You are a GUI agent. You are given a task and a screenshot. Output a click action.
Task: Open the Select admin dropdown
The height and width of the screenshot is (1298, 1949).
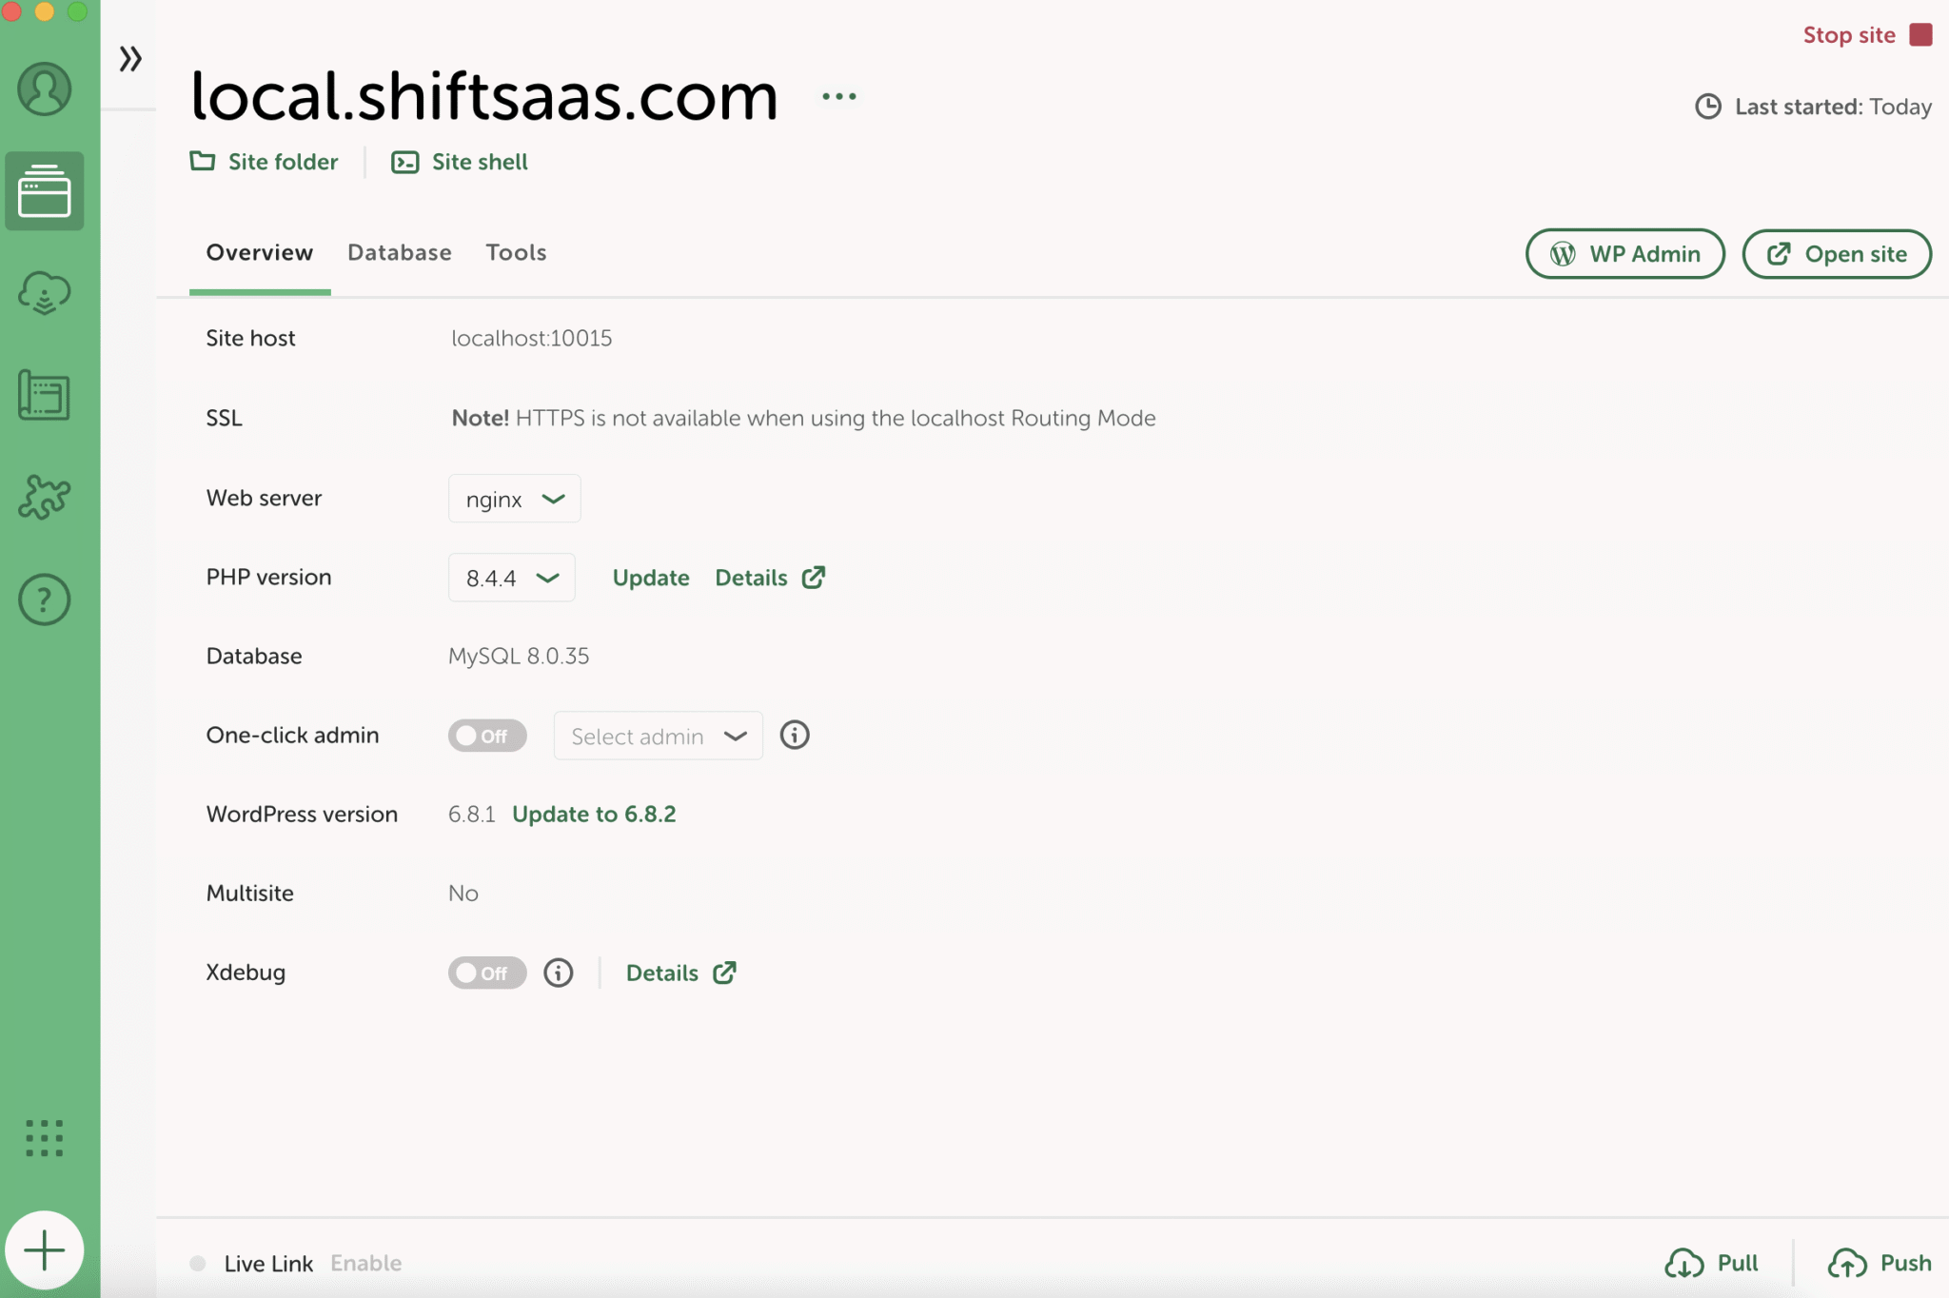pos(658,737)
